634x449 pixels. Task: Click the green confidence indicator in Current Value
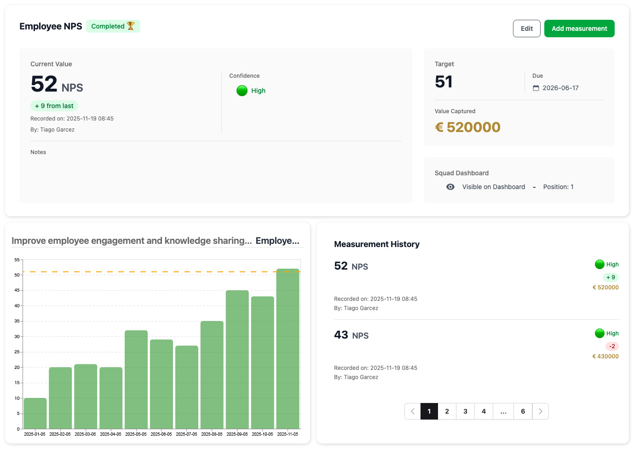tap(242, 91)
